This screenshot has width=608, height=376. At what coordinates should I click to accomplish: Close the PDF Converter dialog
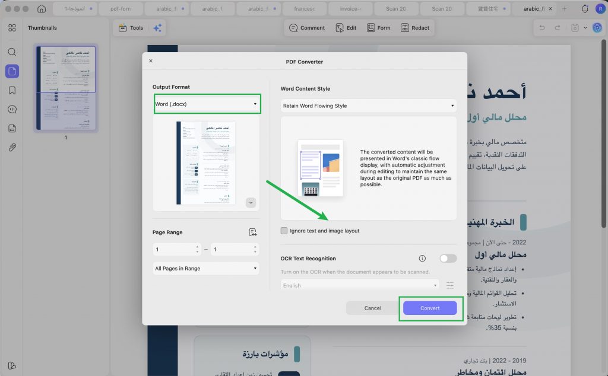pyautogui.click(x=151, y=61)
